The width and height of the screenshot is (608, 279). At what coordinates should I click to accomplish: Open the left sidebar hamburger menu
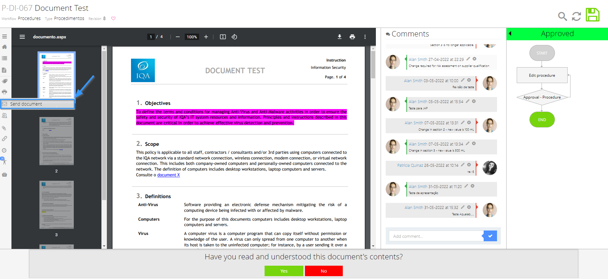pos(4,37)
